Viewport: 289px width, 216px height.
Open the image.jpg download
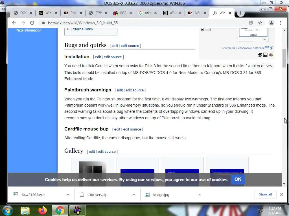tap(161, 195)
